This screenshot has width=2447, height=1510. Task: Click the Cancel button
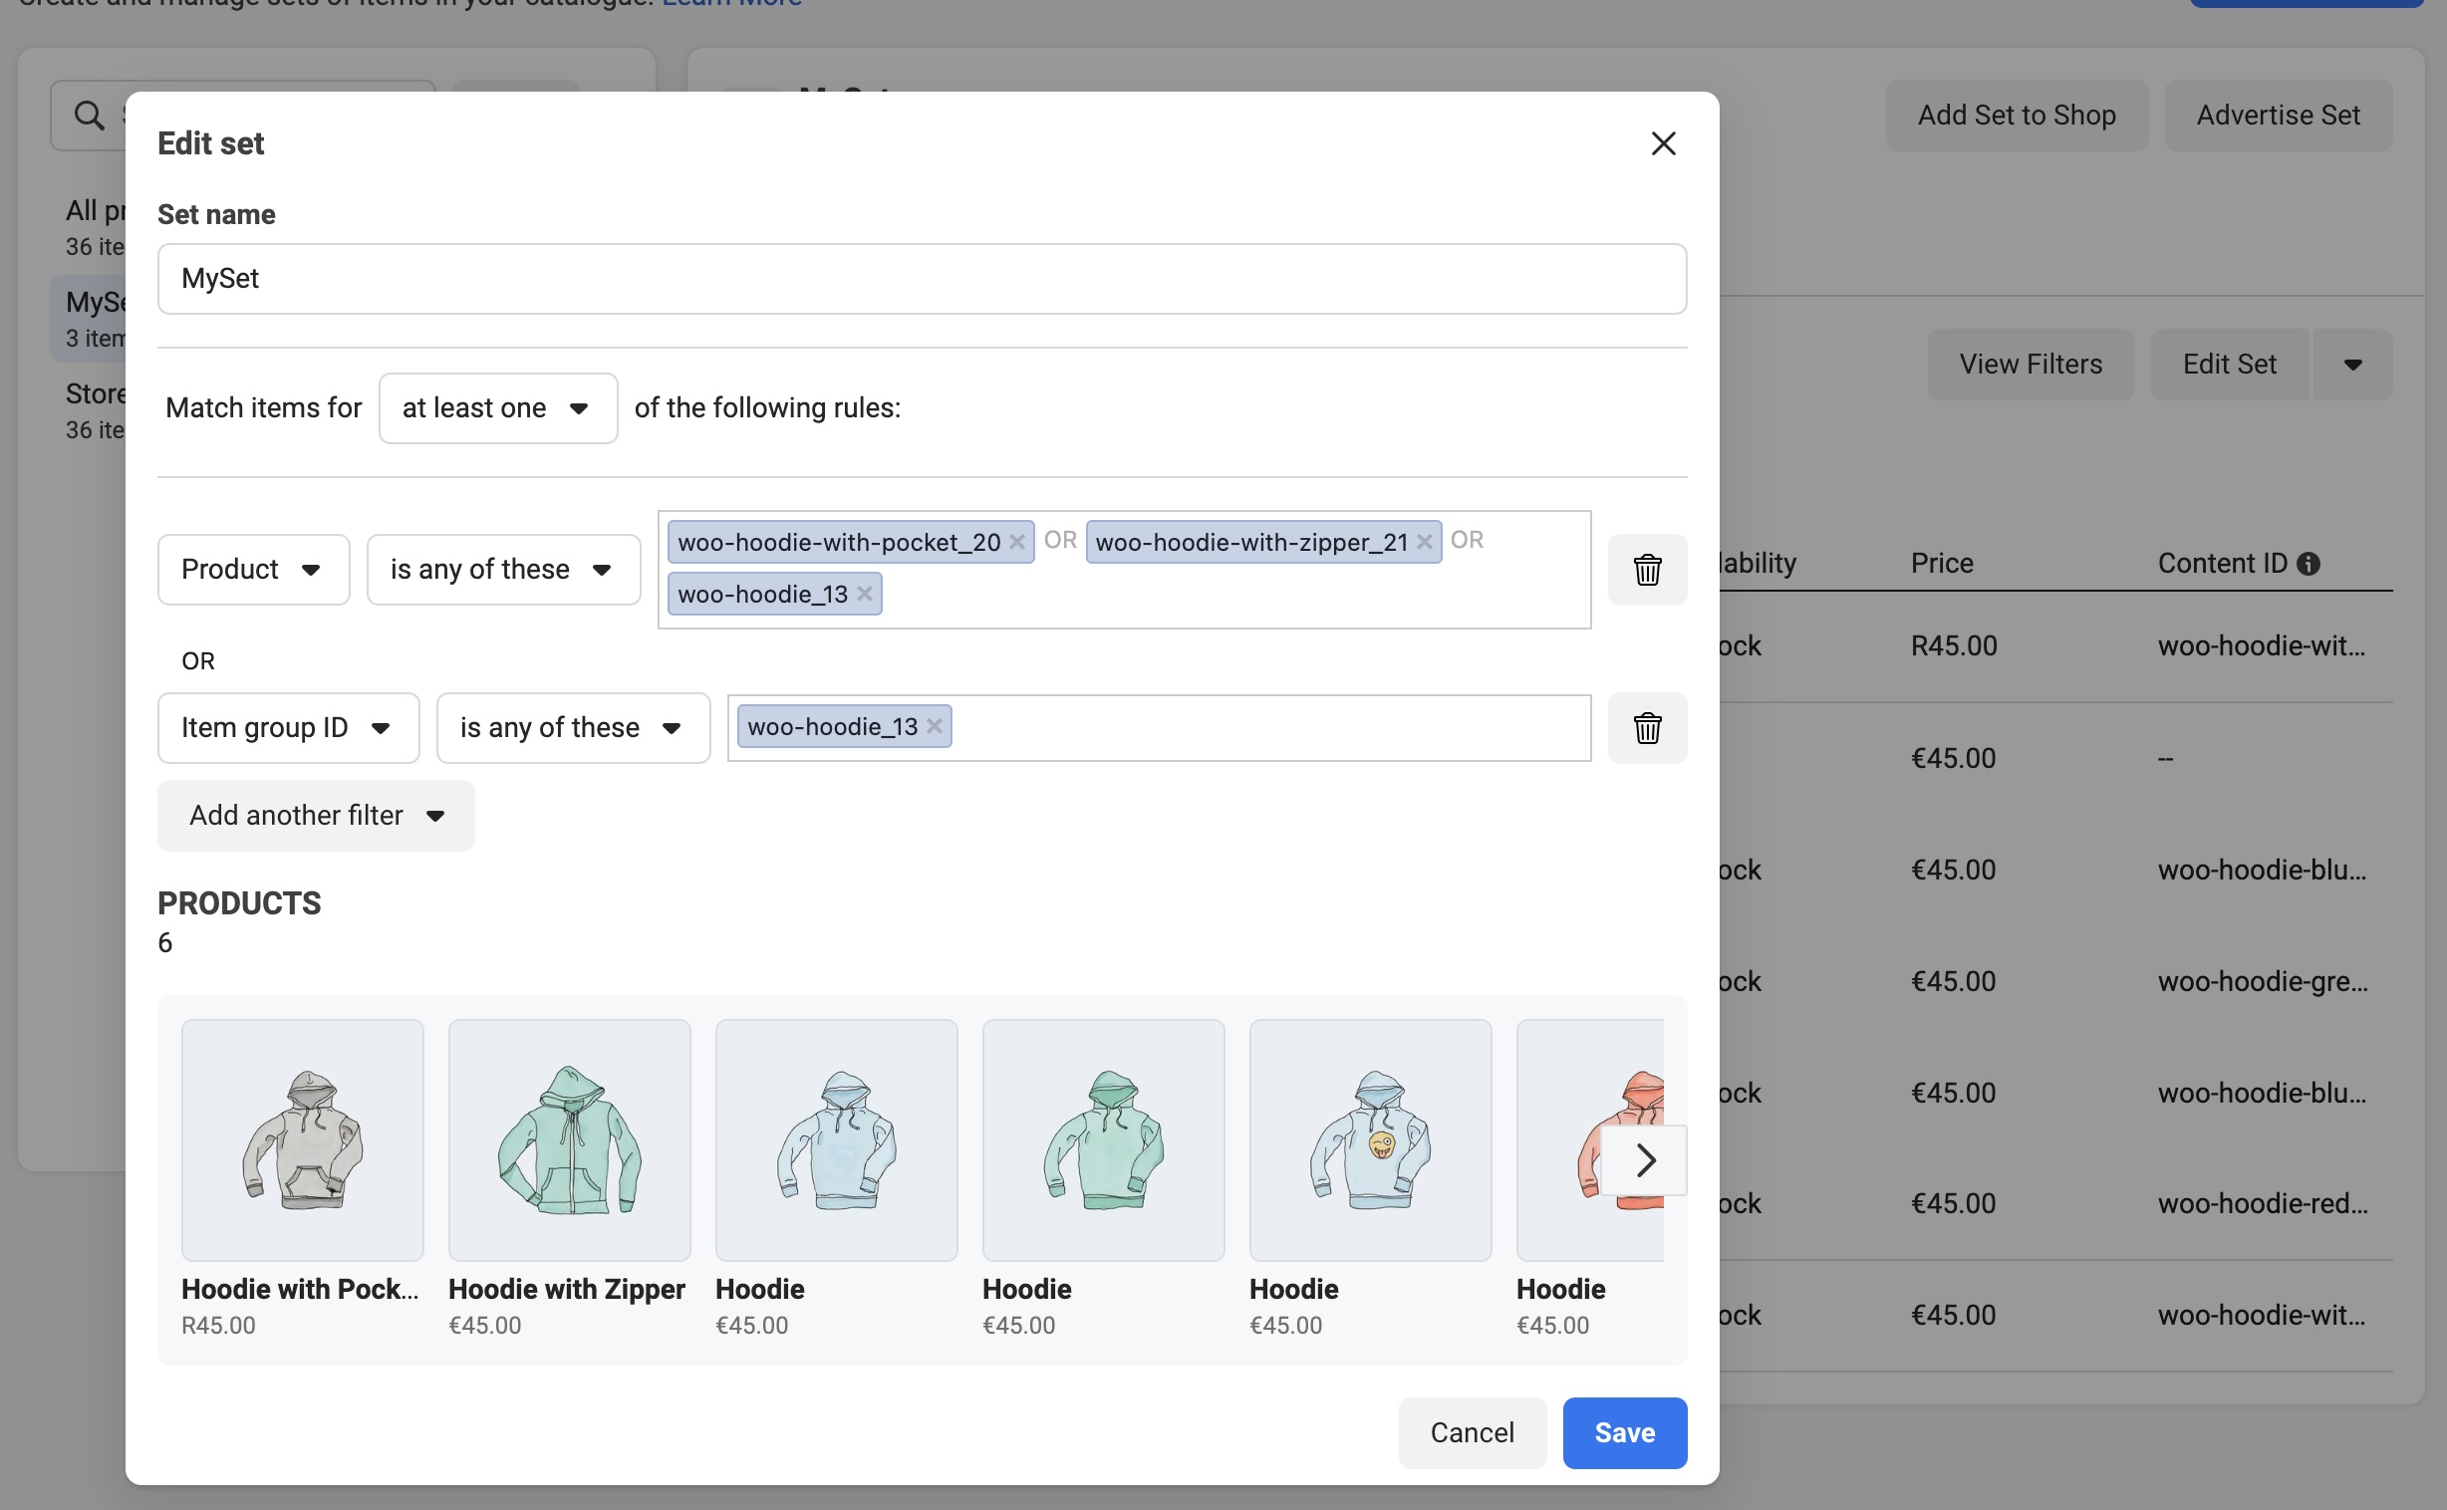click(1472, 1432)
